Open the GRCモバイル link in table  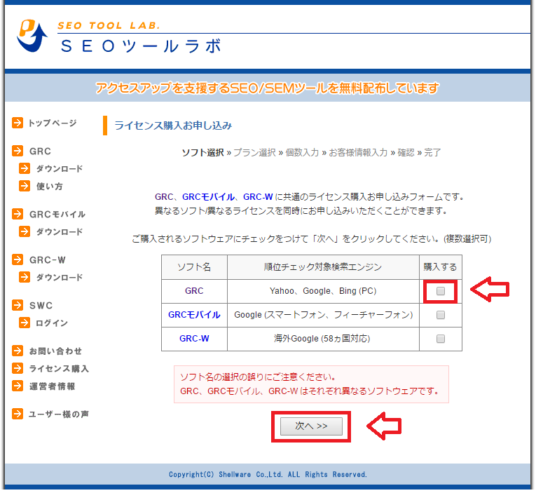tap(194, 315)
